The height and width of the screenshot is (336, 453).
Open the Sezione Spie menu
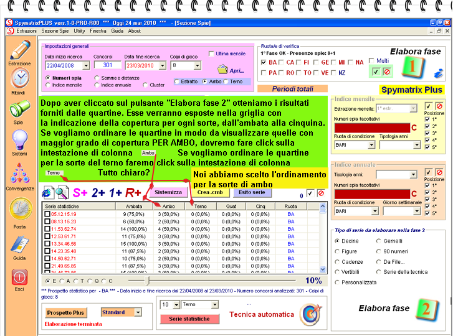point(55,31)
